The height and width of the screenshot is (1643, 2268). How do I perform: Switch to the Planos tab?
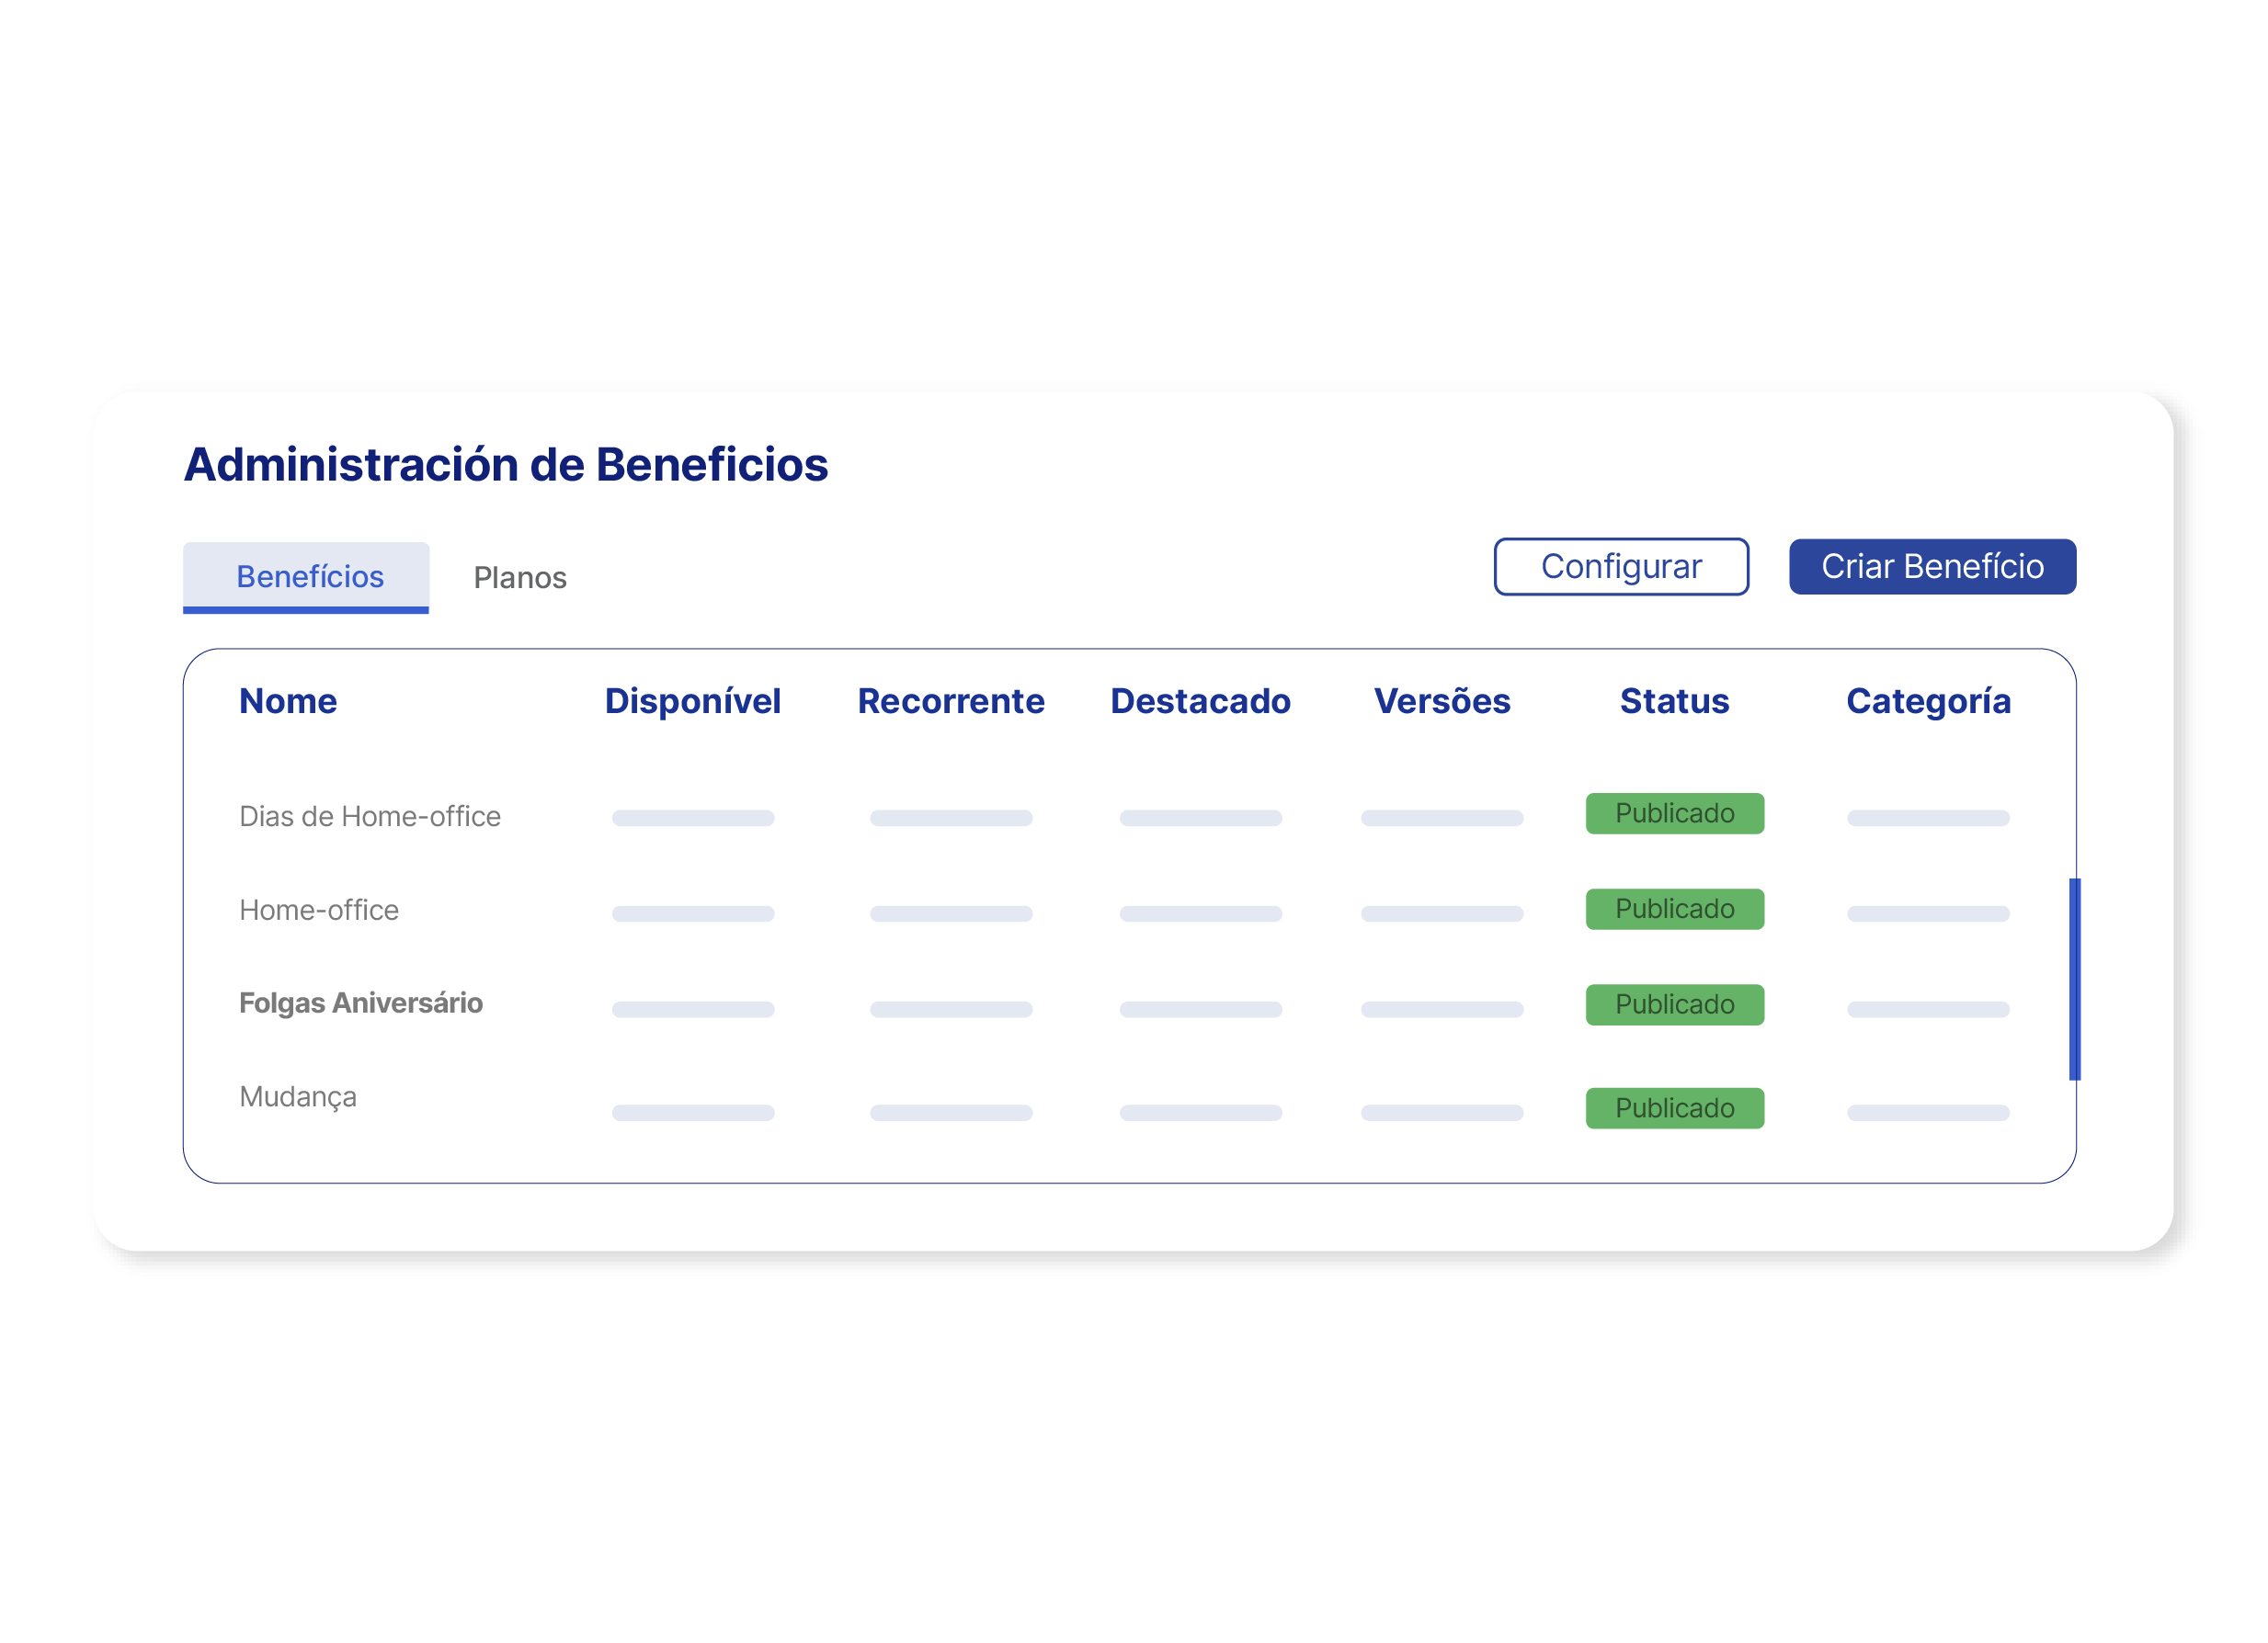519,578
